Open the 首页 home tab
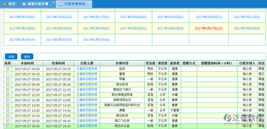 click(9, 4)
